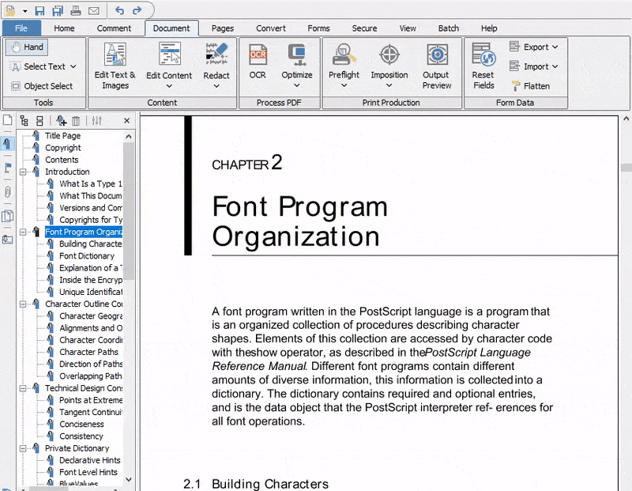Viewport: 632px width, 491px height.
Task: Click the Print icon in the quick access toolbar
Action: tap(74, 10)
